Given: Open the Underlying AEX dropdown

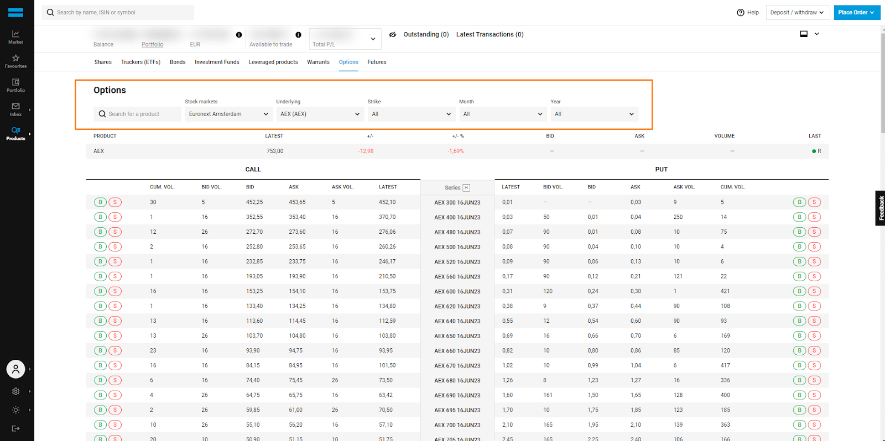Looking at the screenshot, I should click(x=320, y=114).
